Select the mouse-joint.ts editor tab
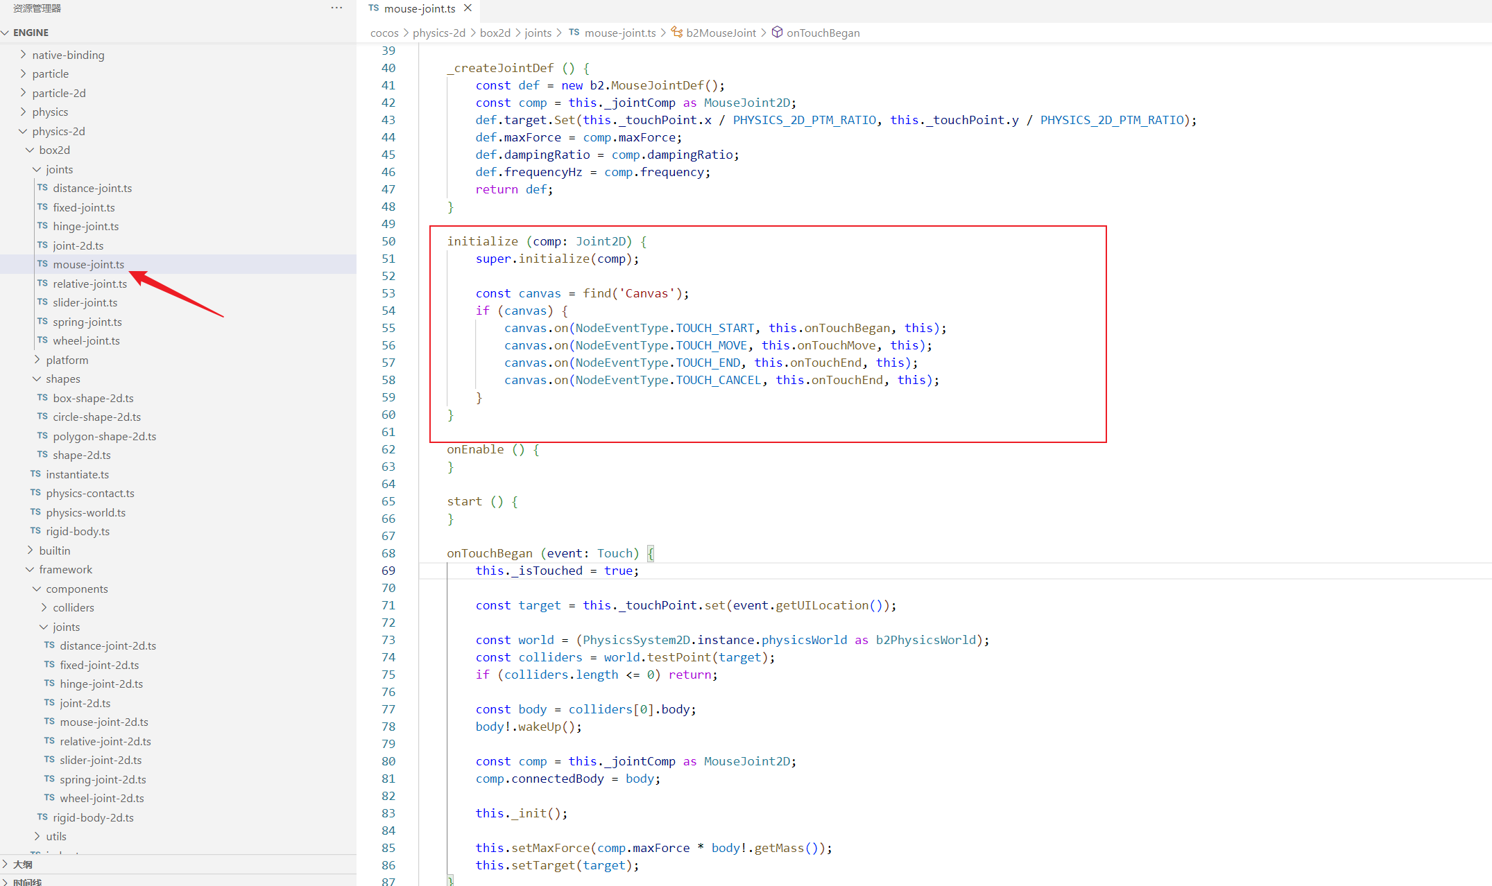1492x886 pixels. [419, 8]
